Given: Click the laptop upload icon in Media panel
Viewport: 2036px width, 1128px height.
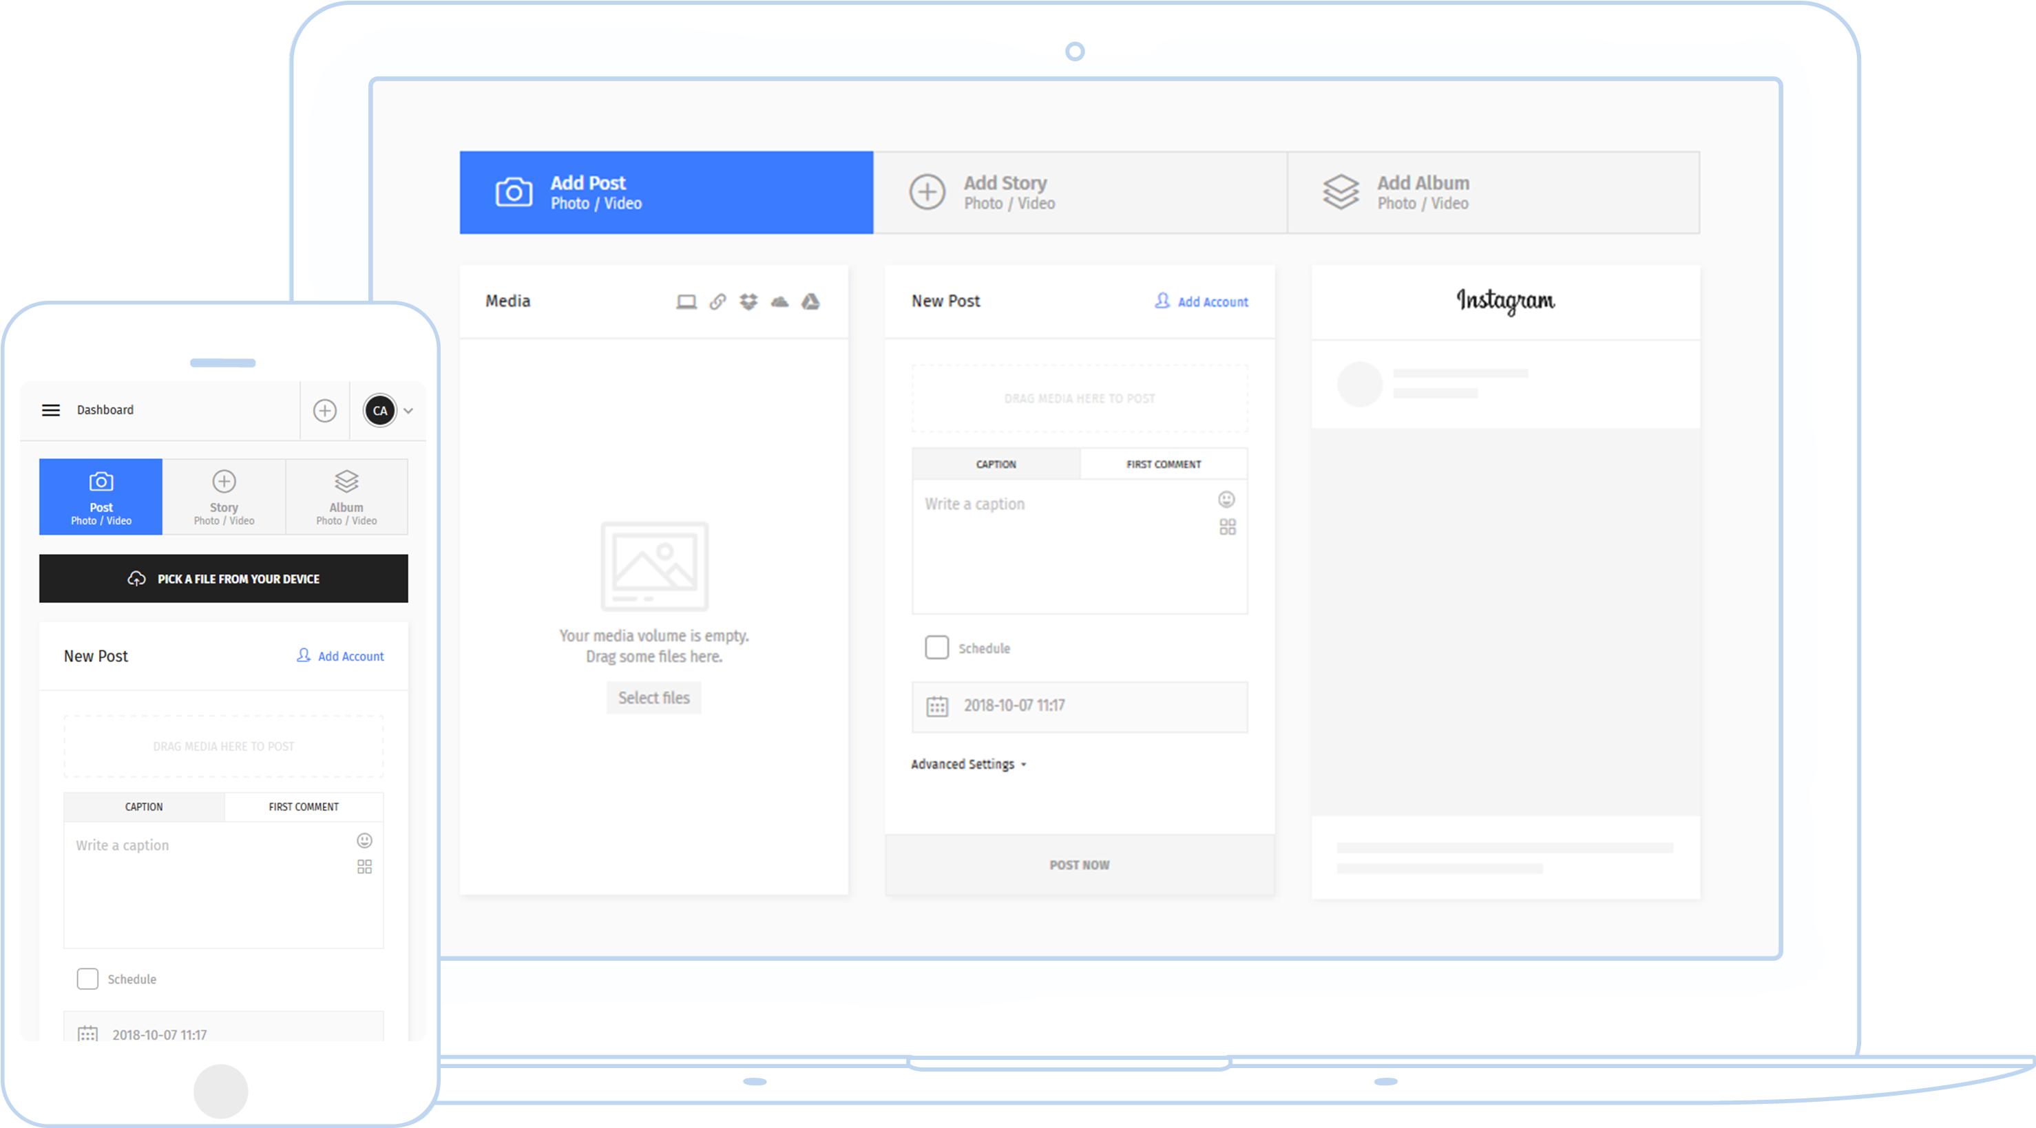Looking at the screenshot, I should click(686, 301).
